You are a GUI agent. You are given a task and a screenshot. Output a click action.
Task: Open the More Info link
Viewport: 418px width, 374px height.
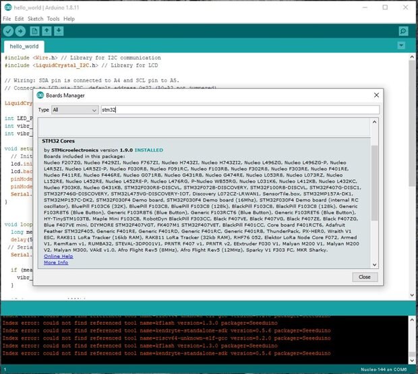point(56,262)
